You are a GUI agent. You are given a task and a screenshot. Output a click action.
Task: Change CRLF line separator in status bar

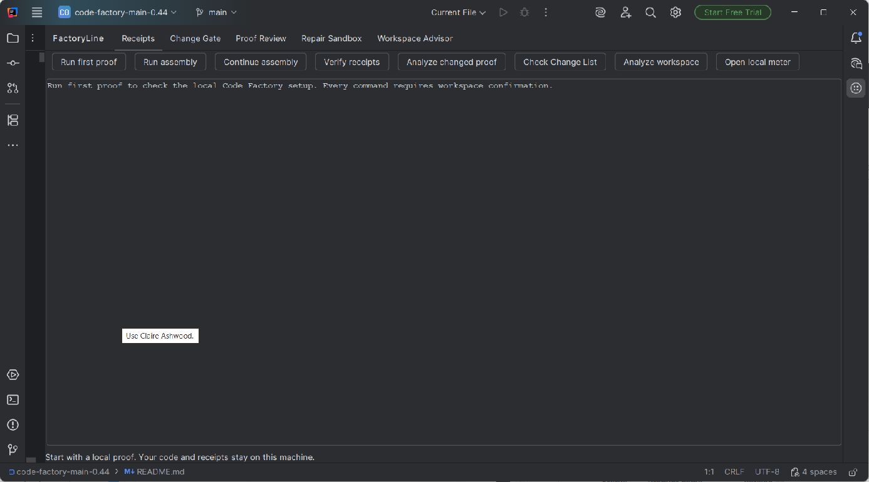tap(734, 472)
